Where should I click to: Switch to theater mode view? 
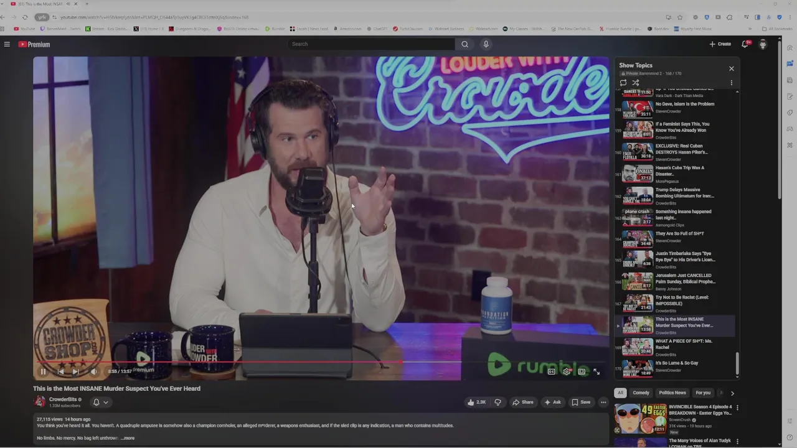pos(582,371)
